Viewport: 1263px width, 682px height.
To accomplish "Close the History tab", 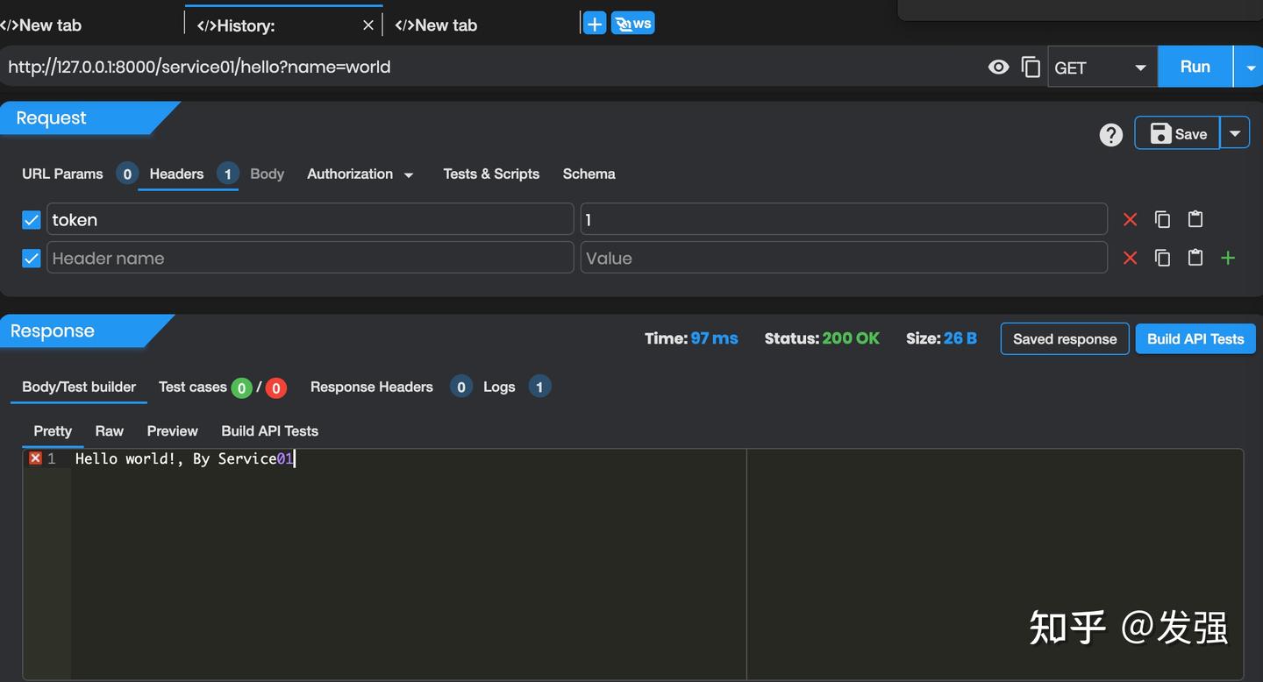I will [368, 25].
